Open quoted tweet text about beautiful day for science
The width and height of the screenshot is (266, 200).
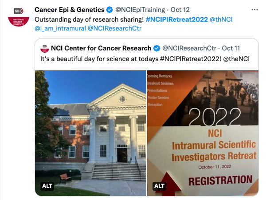tap(145, 59)
